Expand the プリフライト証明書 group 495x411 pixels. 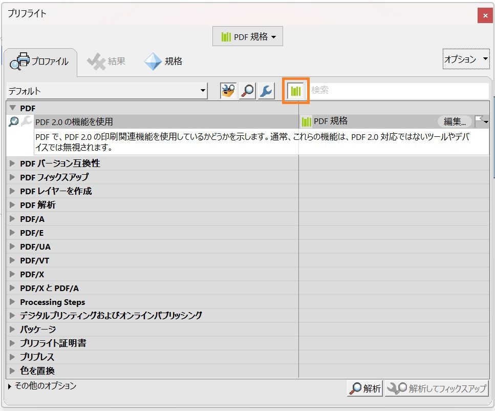[12, 343]
